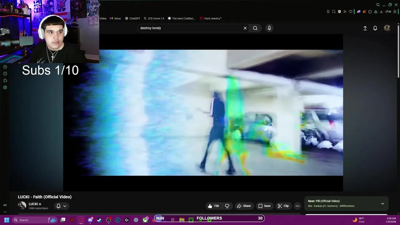The image size is (400, 225).
Task: Open the sidebar settings gear icon
Action: [x=5, y=87]
